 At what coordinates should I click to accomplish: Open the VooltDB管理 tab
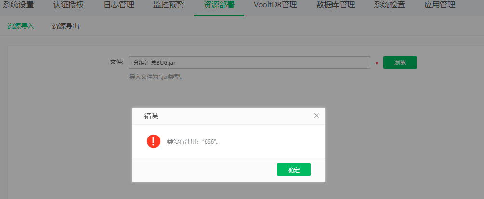coord(275,6)
